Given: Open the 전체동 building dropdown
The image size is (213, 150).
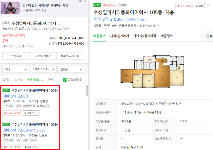Looking at the screenshot, I should coord(71,69).
